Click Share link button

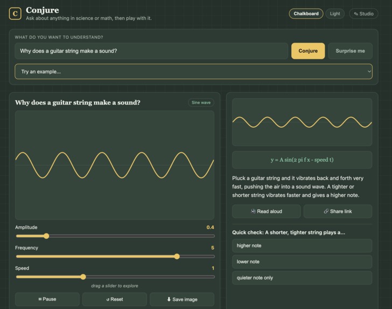tap(338, 211)
